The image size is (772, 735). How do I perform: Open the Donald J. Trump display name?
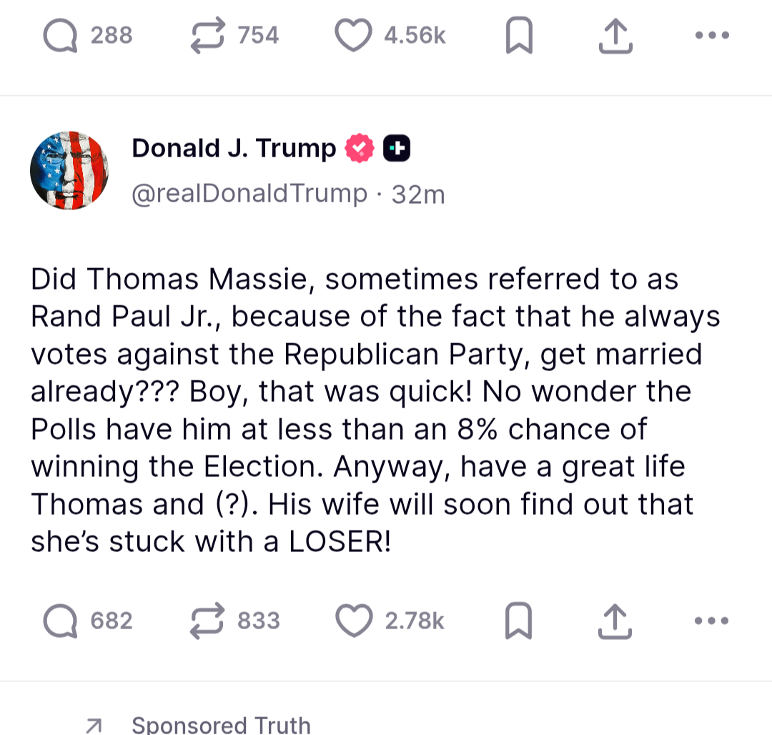[x=234, y=148]
